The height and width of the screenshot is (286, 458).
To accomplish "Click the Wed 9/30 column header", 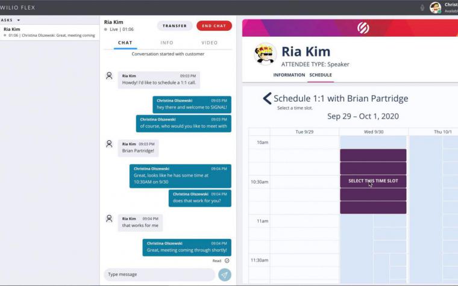I will pos(374,132).
